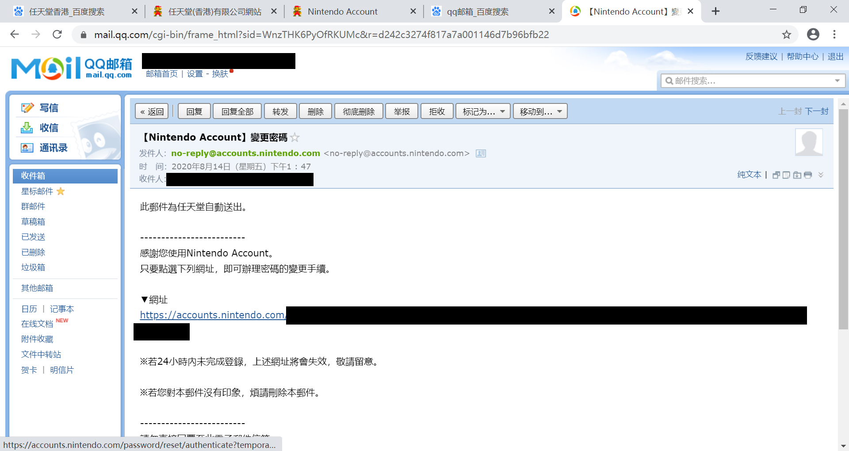849x451 pixels.
Task: Star this email subject
Action: pyautogui.click(x=295, y=138)
